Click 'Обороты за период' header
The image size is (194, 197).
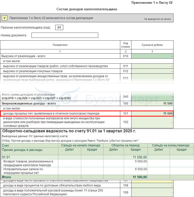point(125,145)
